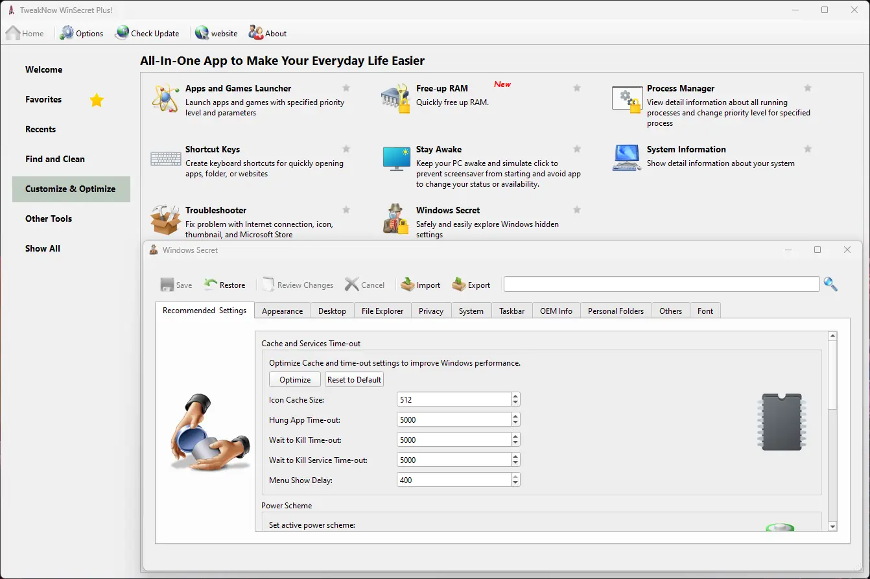Click Check Update in the toolbar

147,33
